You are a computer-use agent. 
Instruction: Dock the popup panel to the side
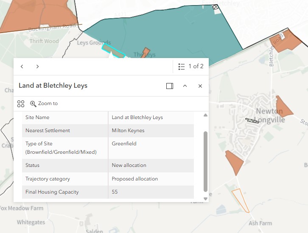(x=170, y=86)
